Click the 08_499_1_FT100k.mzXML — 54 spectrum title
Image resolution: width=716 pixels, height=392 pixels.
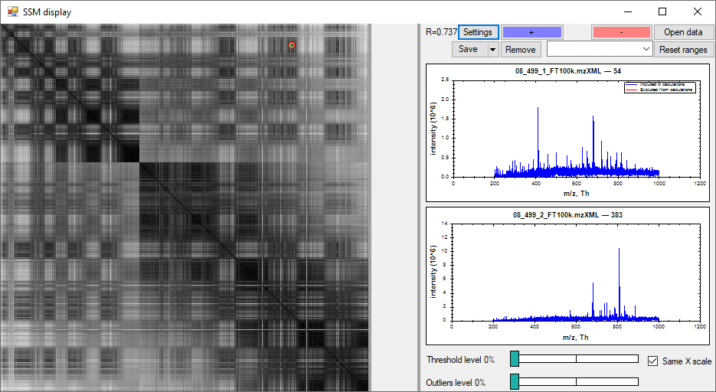568,70
